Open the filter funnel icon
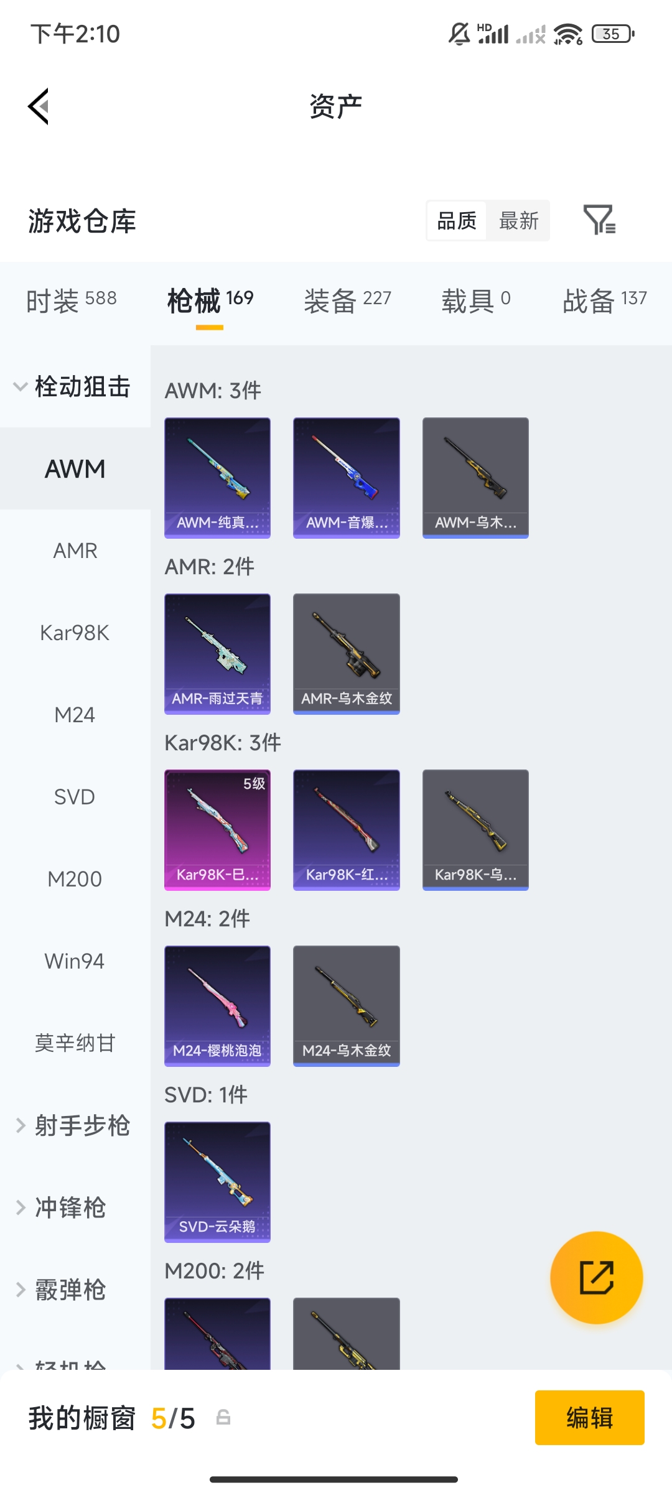 click(600, 220)
